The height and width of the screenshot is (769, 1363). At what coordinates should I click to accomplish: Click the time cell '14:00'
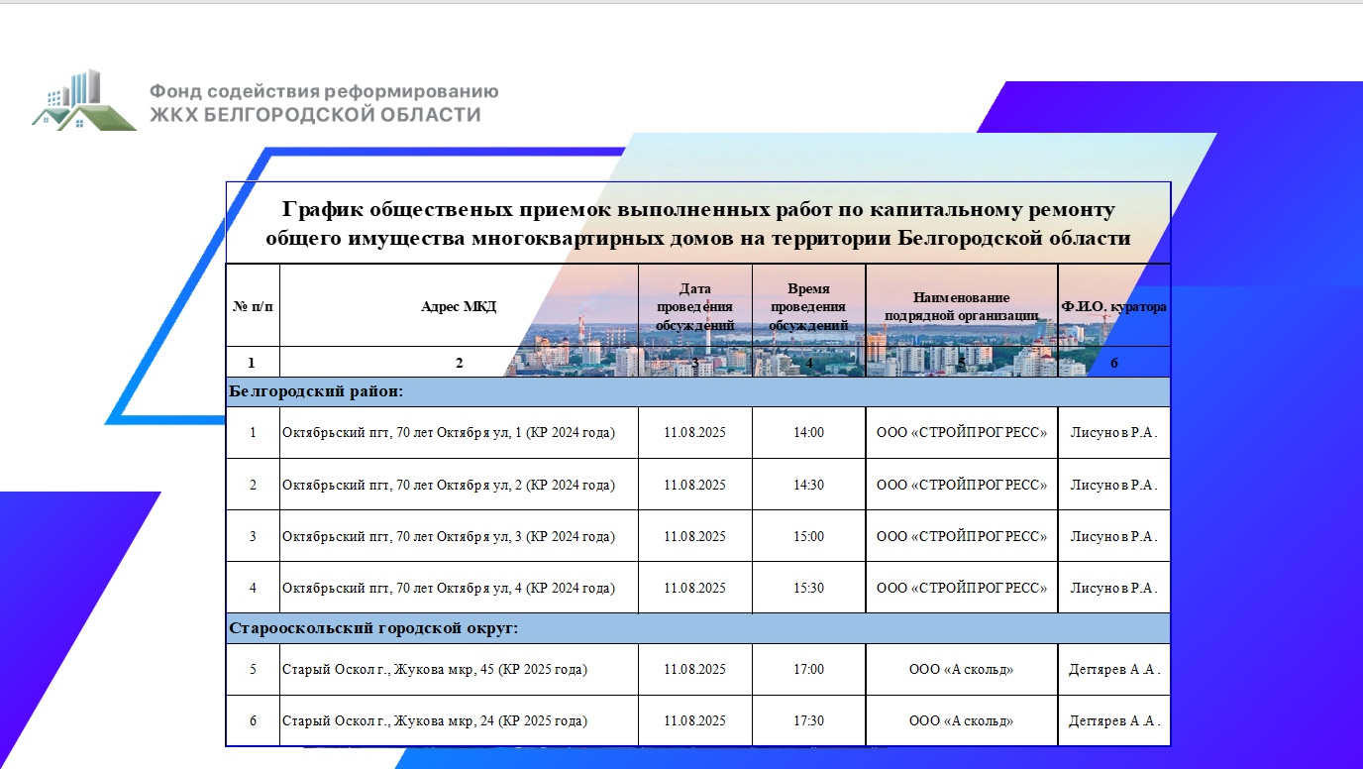pyautogui.click(x=808, y=433)
